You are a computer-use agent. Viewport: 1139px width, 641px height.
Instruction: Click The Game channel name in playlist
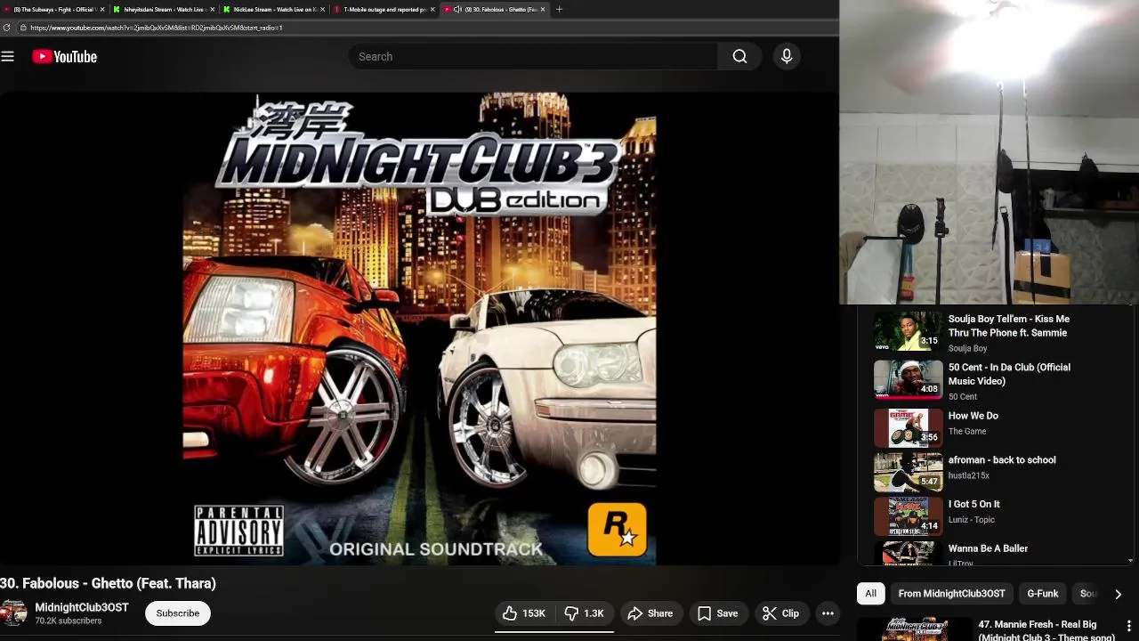(967, 431)
